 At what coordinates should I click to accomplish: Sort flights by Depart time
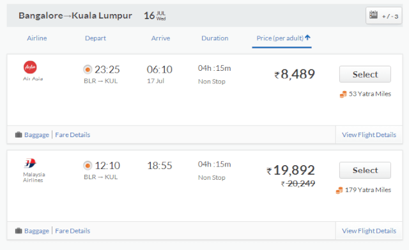click(x=95, y=38)
